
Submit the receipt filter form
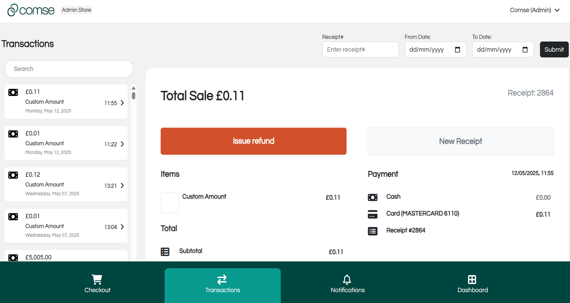coord(554,50)
